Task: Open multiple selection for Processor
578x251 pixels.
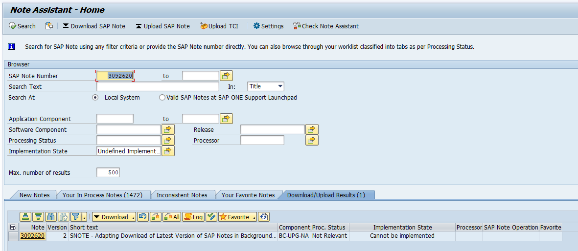Action: point(312,140)
